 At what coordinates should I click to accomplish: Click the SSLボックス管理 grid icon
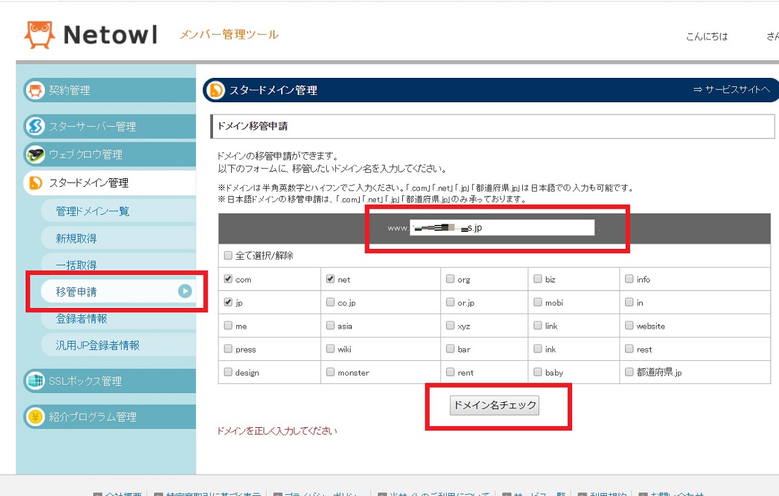pyautogui.click(x=35, y=381)
